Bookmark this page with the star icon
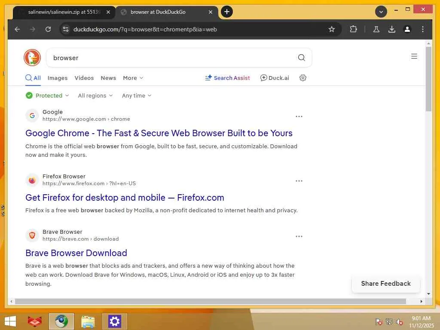Viewport: 440px width, 330px height. [332, 29]
